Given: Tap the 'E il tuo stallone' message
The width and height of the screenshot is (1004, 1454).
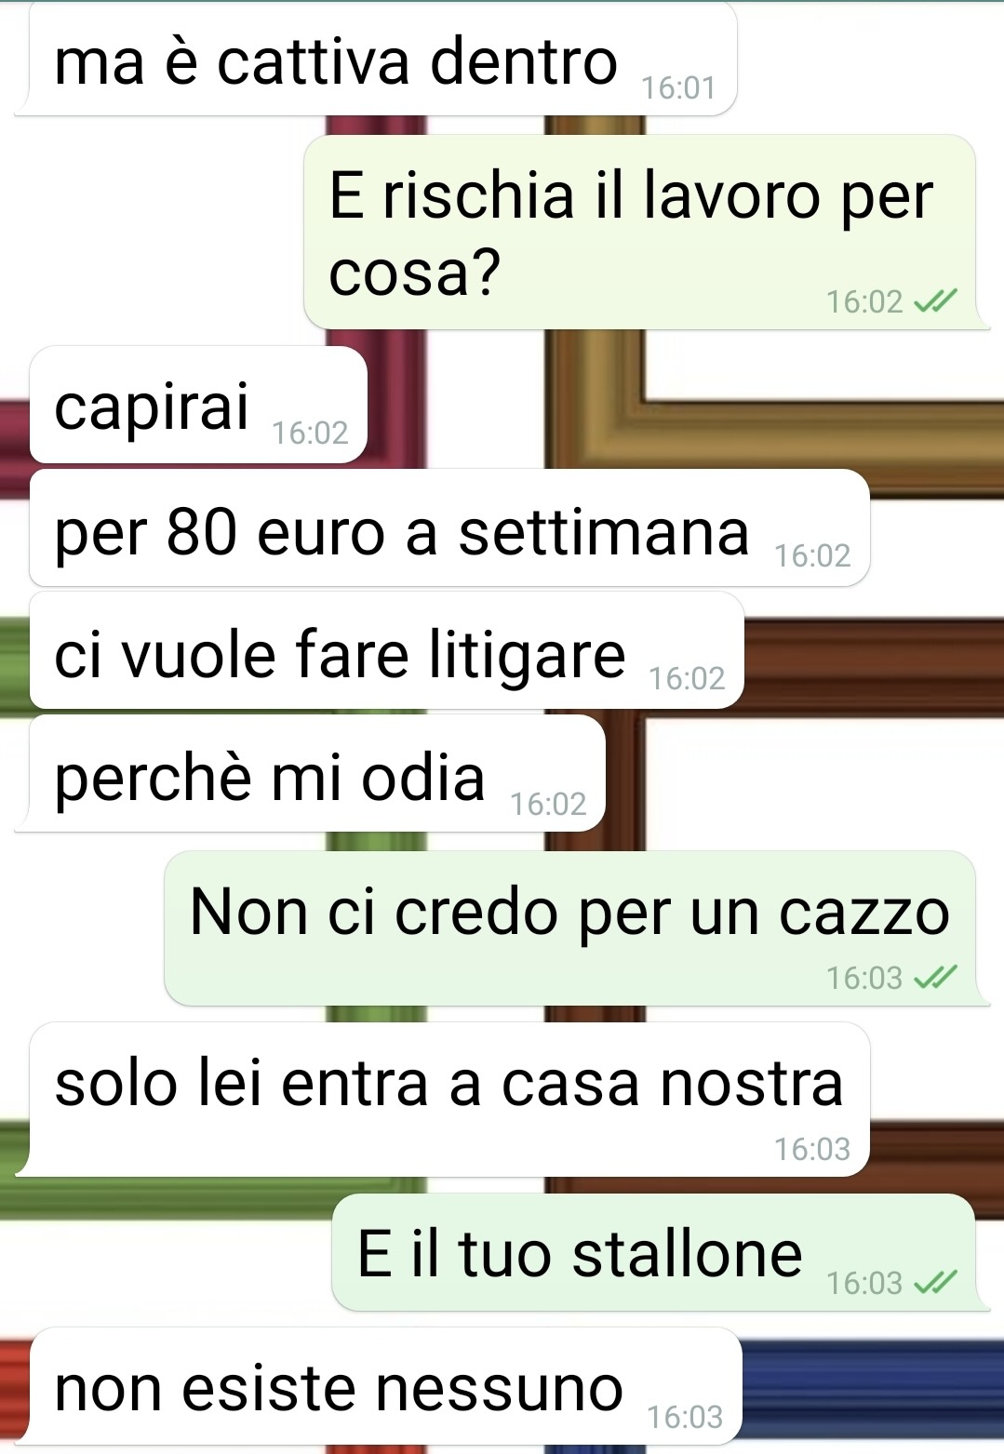Looking at the screenshot, I should tap(660, 1253).
